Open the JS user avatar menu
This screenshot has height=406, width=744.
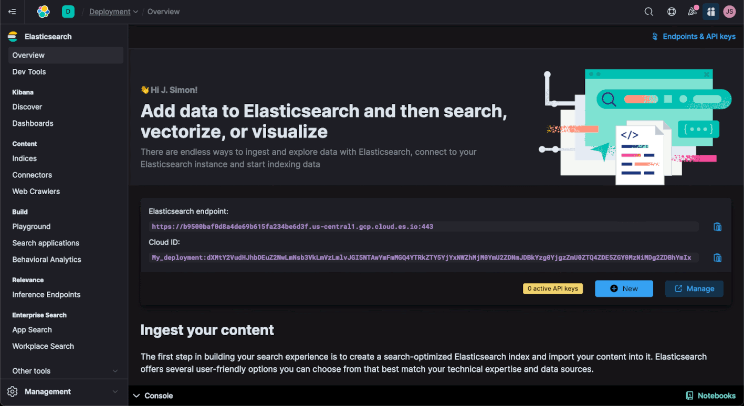click(729, 11)
